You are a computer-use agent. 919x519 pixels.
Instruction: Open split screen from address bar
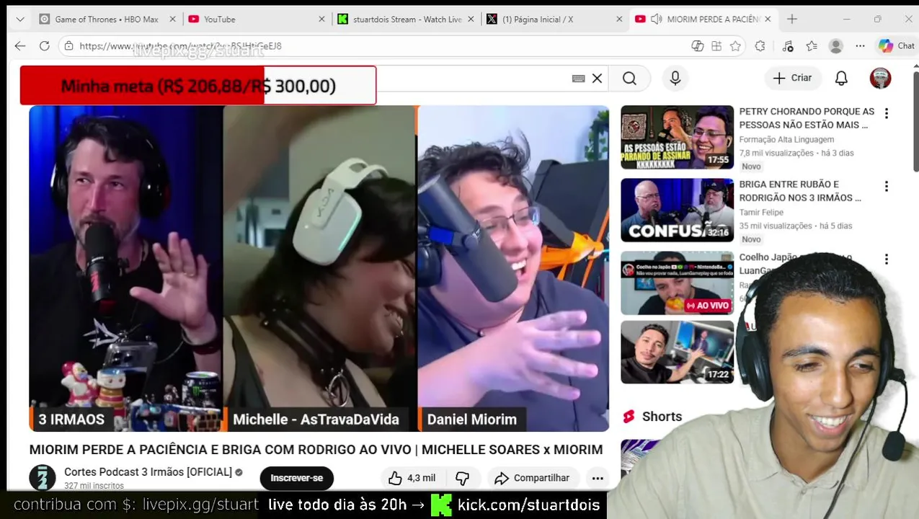click(697, 45)
